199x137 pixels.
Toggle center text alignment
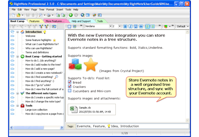[x=153, y=26]
